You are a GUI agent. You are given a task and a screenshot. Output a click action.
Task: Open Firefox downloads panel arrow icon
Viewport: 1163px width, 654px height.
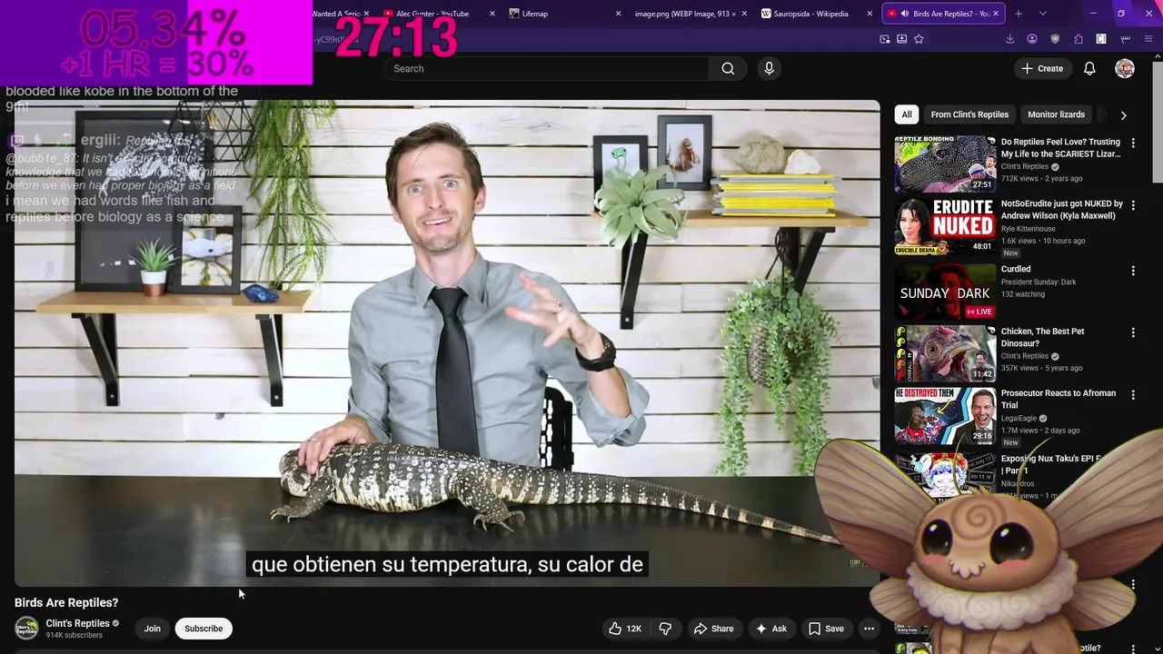[x=1009, y=39]
